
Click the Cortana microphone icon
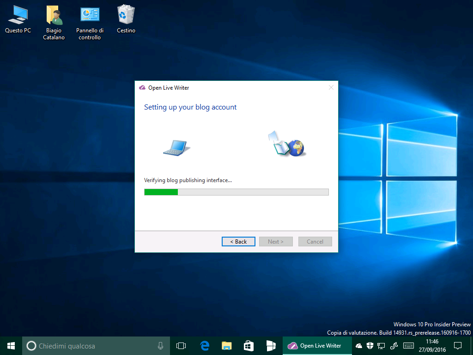(160, 346)
